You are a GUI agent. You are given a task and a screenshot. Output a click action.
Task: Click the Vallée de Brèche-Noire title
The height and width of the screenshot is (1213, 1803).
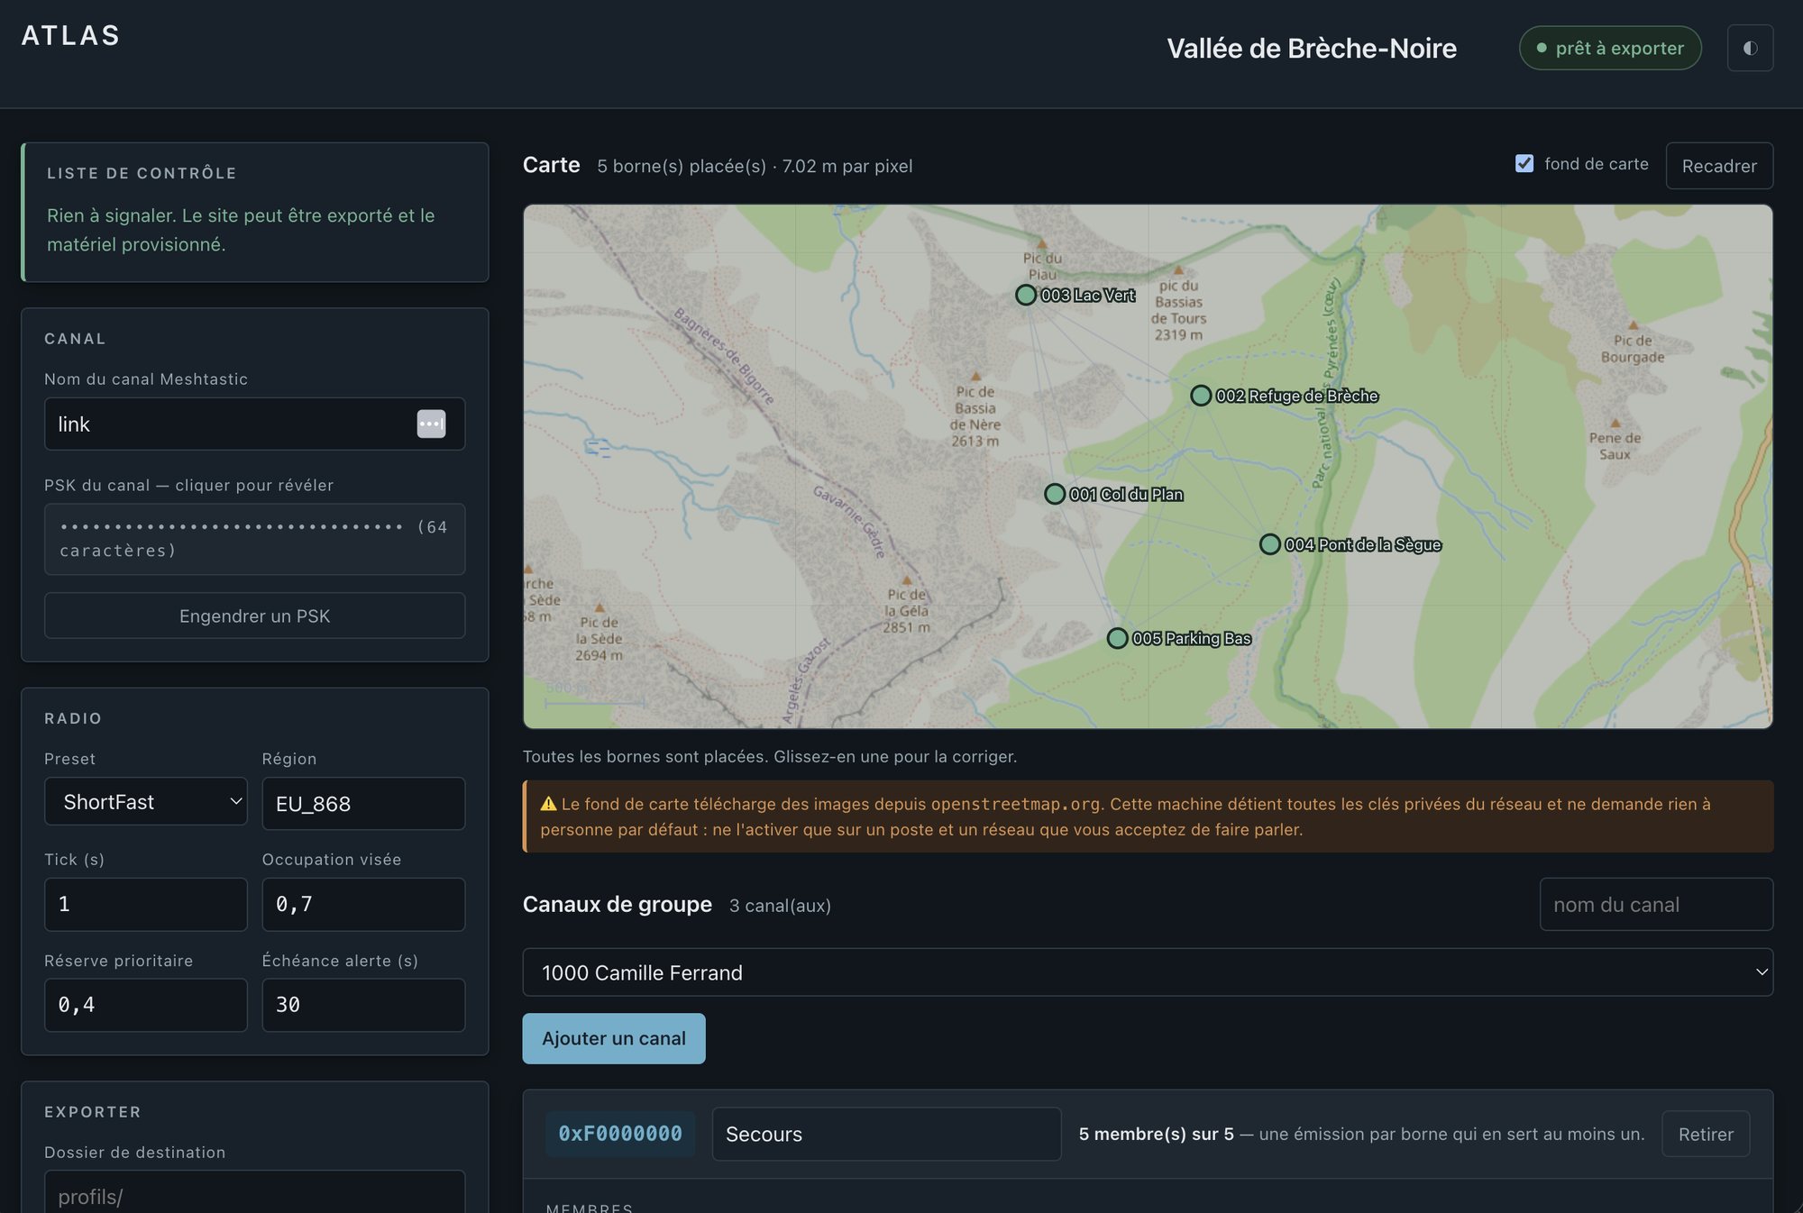coord(1312,48)
